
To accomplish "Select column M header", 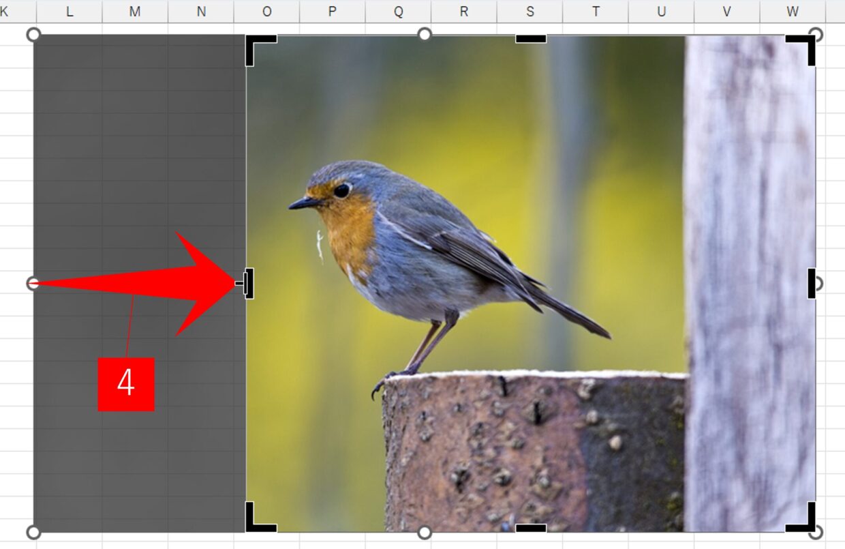I will pos(135,11).
